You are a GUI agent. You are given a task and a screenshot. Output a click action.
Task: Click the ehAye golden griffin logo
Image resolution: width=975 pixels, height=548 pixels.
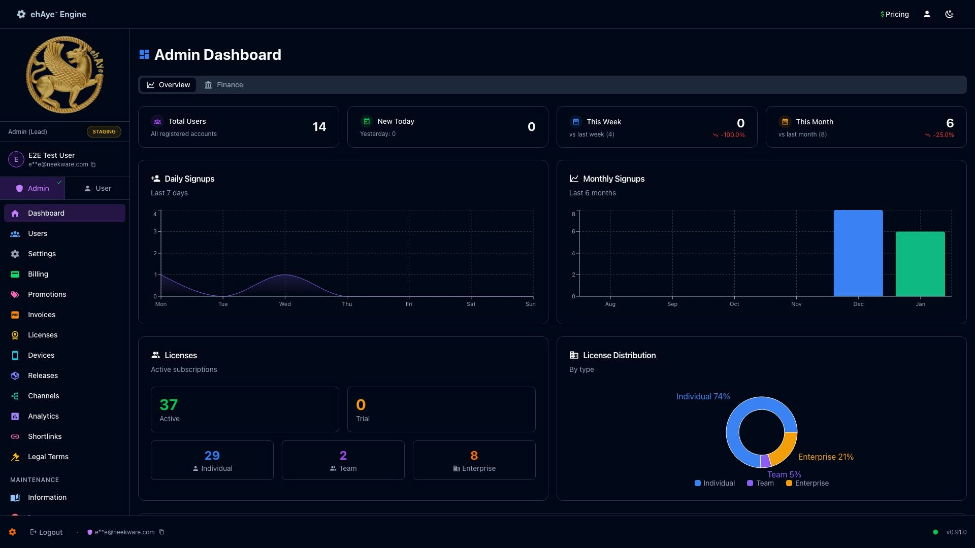tap(64, 75)
